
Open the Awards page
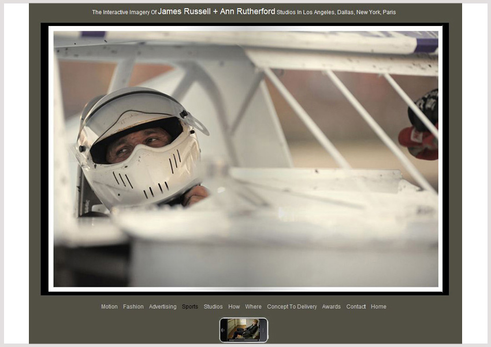coord(332,307)
